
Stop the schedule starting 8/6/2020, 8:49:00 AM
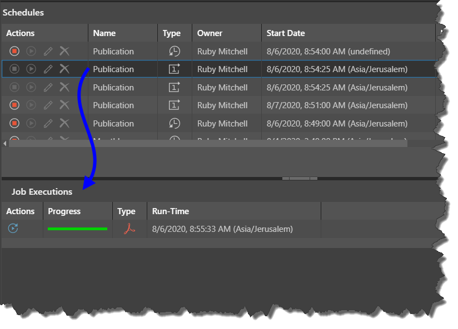(x=14, y=123)
